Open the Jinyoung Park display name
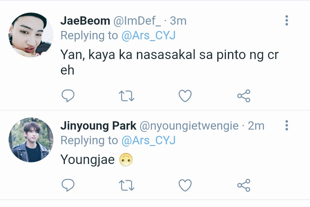Image resolution: width=310 pixels, height=207 pixels. (x=98, y=126)
